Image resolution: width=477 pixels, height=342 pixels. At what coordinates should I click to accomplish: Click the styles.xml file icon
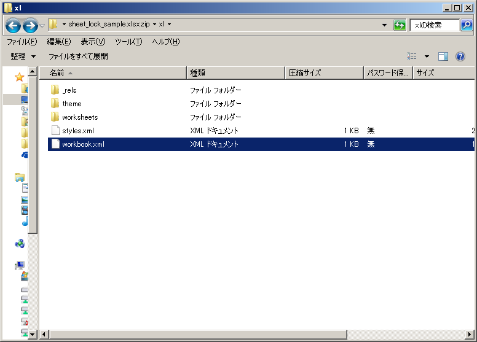(x=55, y=130)
